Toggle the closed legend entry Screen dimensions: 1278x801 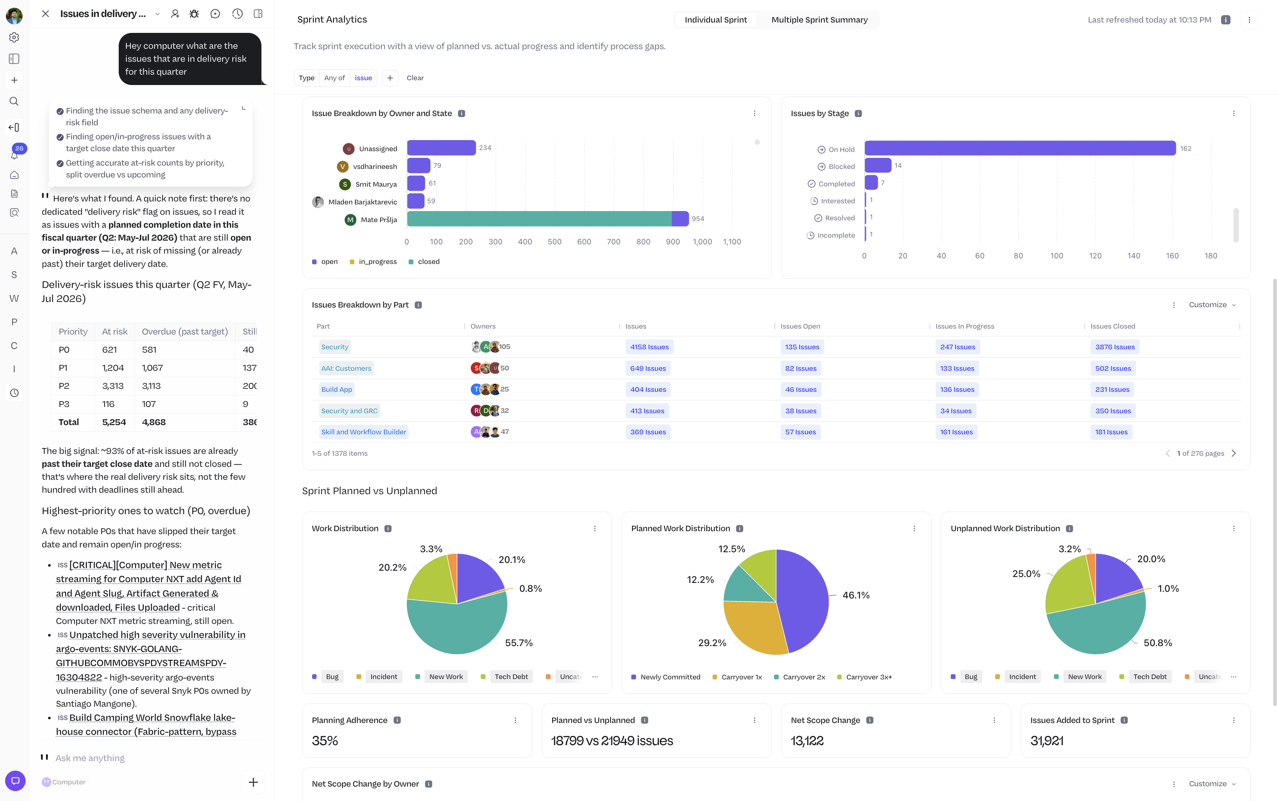pyautogui.click(x=424, y=262)
